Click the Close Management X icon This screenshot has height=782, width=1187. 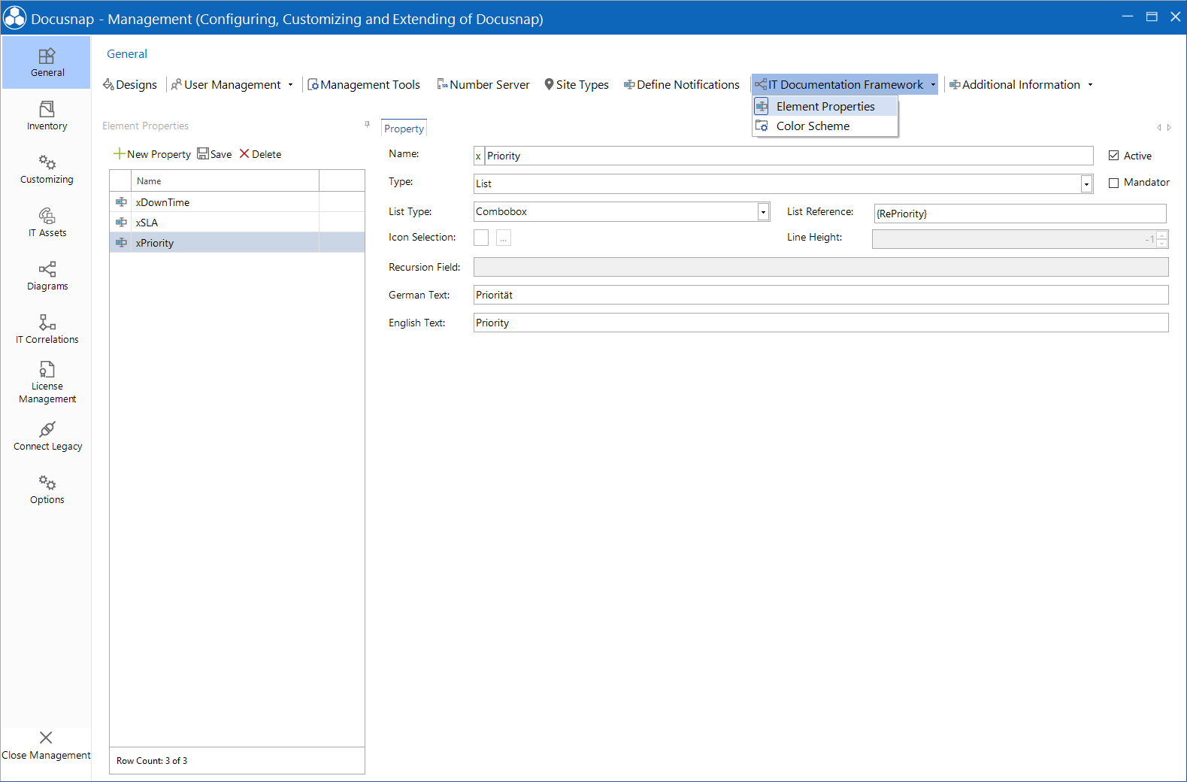[x=46, y=738]
